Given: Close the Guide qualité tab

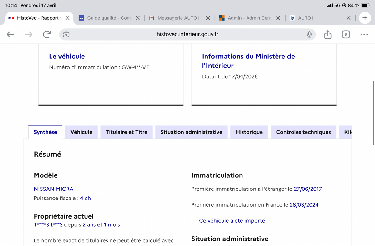Looking at the screenshot, I should pos(137,18).
